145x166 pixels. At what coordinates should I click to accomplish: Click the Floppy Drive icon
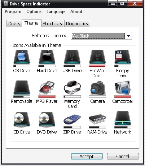(x=123, y=57)
